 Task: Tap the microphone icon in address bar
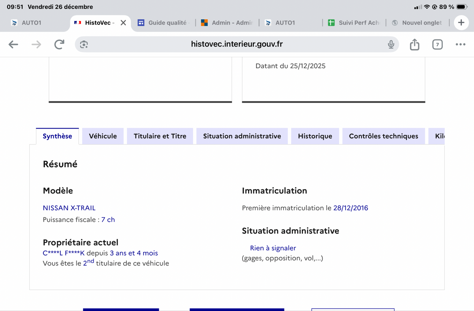coord(391,45)
